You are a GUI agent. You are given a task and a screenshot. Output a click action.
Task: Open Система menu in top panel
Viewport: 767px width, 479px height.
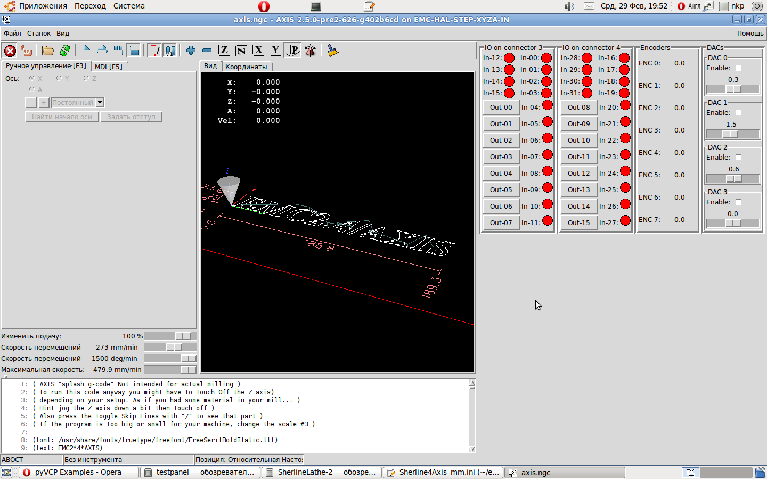coord(129,6)
